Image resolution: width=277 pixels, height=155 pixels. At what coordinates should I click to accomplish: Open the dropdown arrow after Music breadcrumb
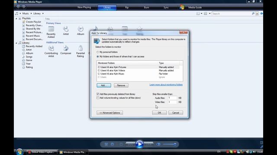(31, 13)
